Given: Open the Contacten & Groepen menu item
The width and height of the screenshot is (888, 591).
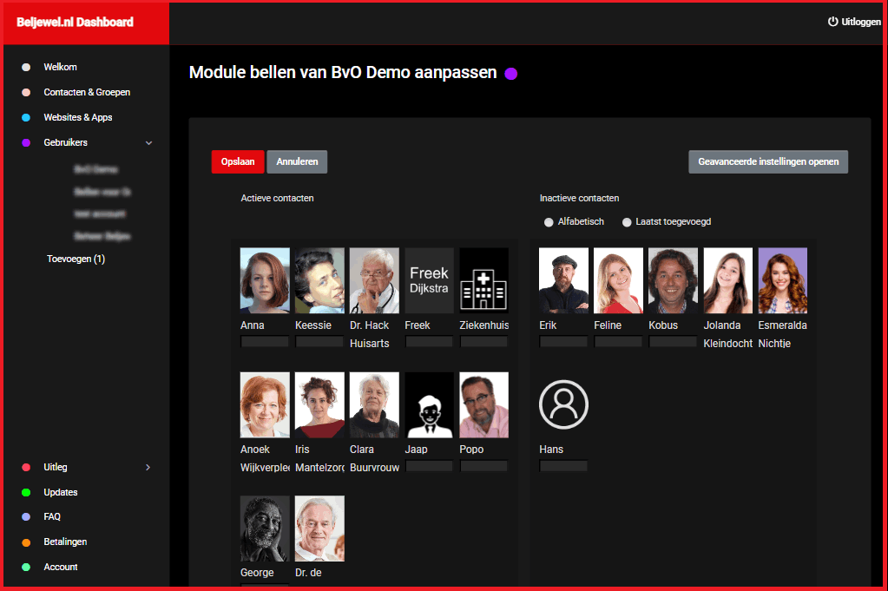Looking at the screenshot, I should click(x=87, y=92).
